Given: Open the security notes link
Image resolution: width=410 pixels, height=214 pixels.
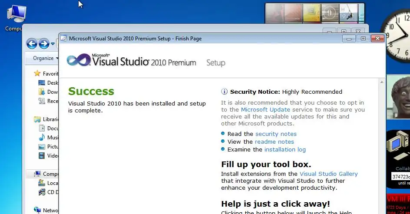Looking at the screenshot, I should click(x=276, y=134).
